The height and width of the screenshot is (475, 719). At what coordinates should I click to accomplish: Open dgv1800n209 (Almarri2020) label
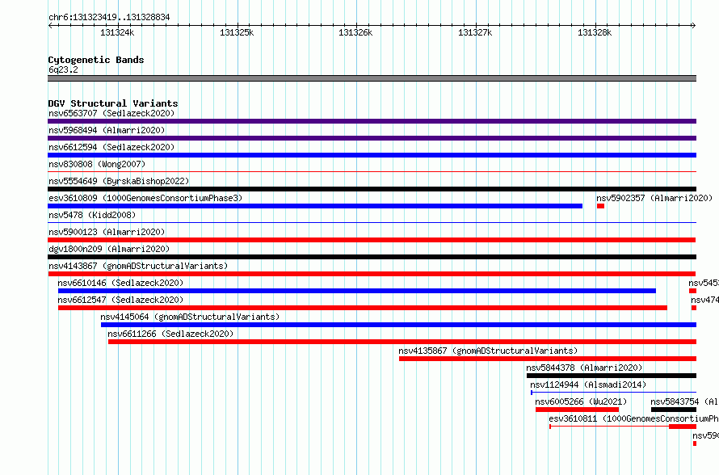(109, 249)
